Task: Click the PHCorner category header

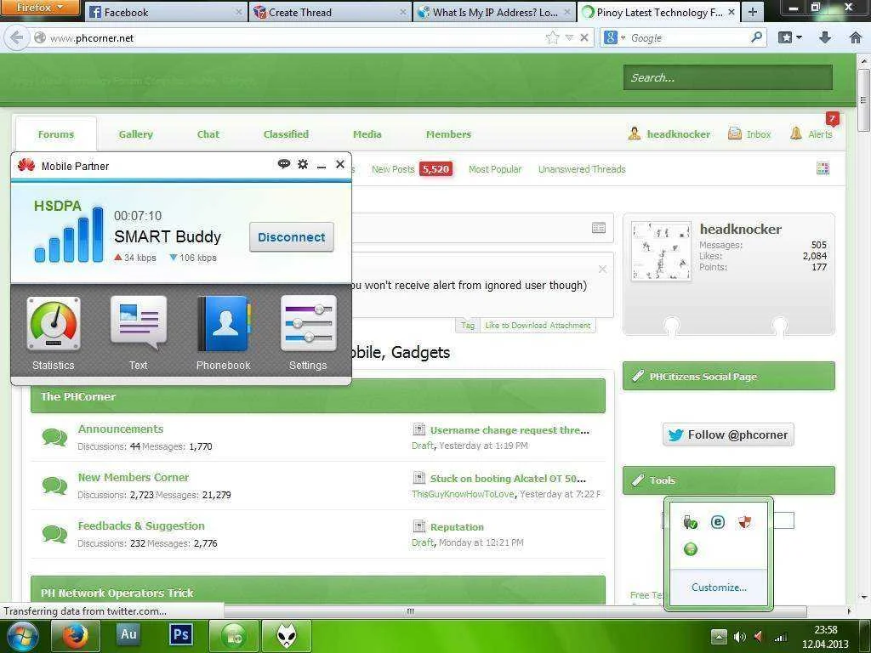Action: [318, 396]
